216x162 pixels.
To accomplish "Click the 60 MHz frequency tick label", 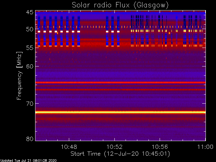I will (x=30, y=66).
